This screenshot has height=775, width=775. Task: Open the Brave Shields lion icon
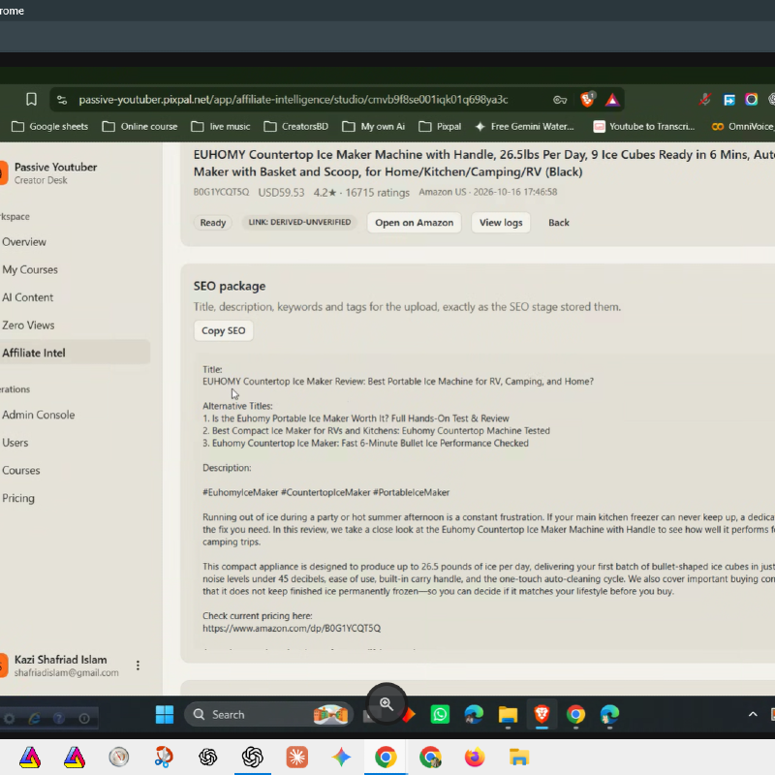587,100
